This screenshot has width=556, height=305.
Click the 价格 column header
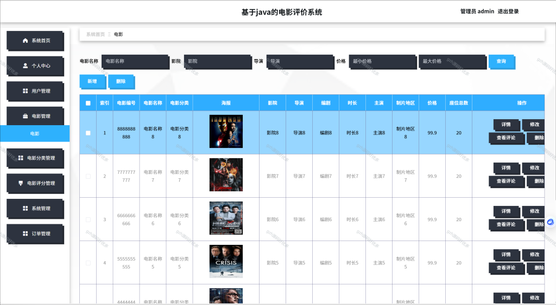pyautogui.click(x=432, y=103)
